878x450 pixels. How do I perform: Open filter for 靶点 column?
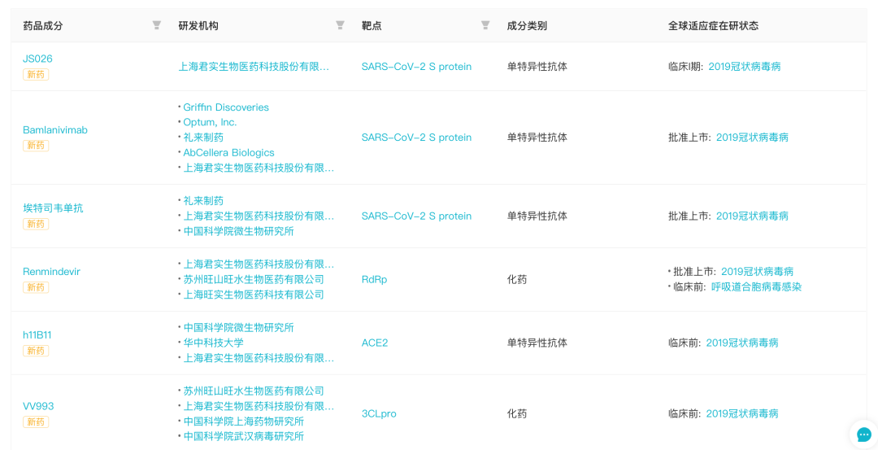coord(485,25)
